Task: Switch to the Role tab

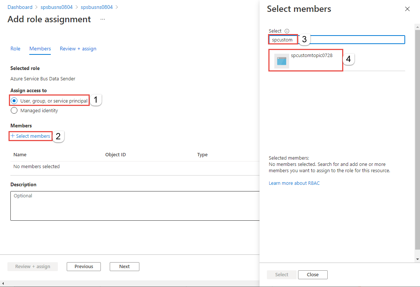Action: [15, 49]
